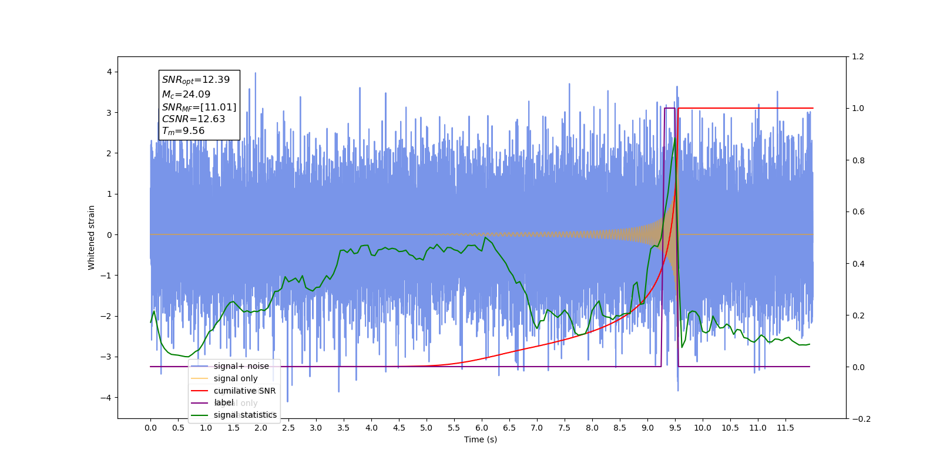The height and width of the screenshot is (470, 940).
Task: Click the 1.5 tick on the time axis
Action: pos(233,428)
